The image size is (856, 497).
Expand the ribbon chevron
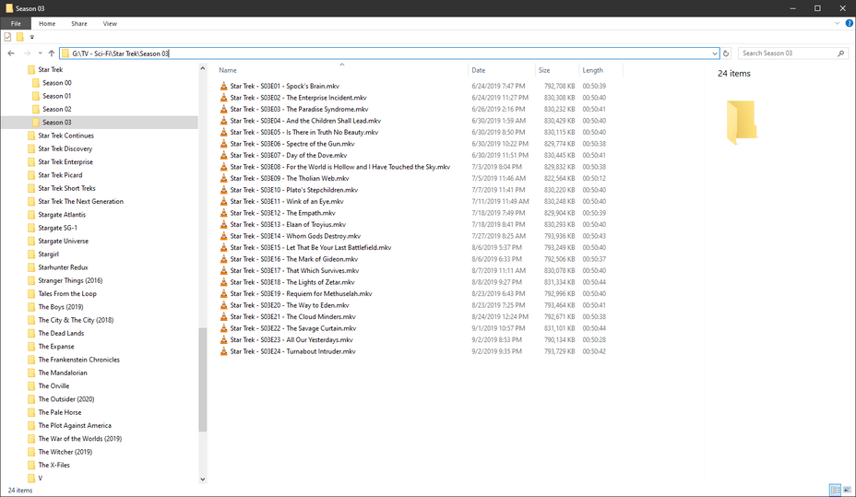click(837, 23)
